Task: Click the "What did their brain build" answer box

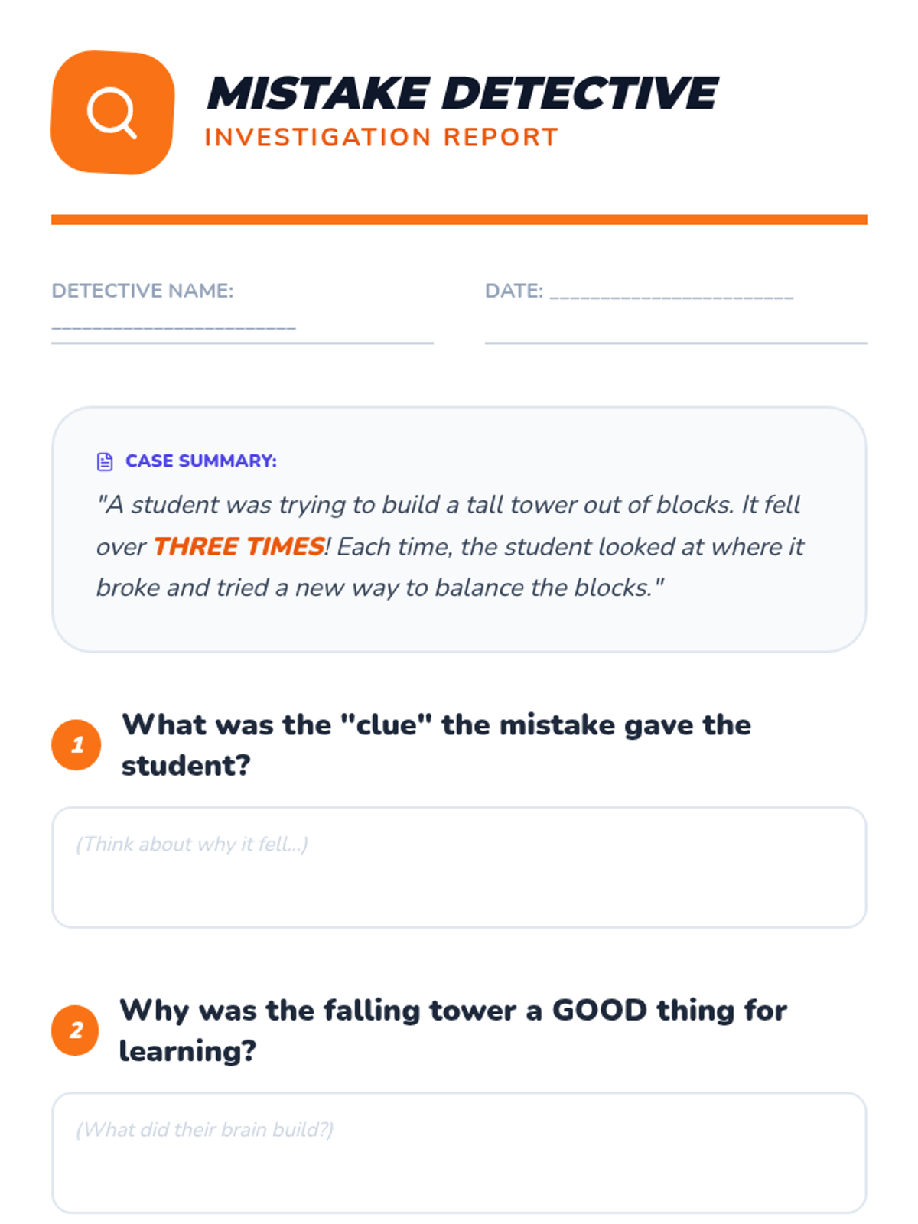Action: pos(459,1153)
